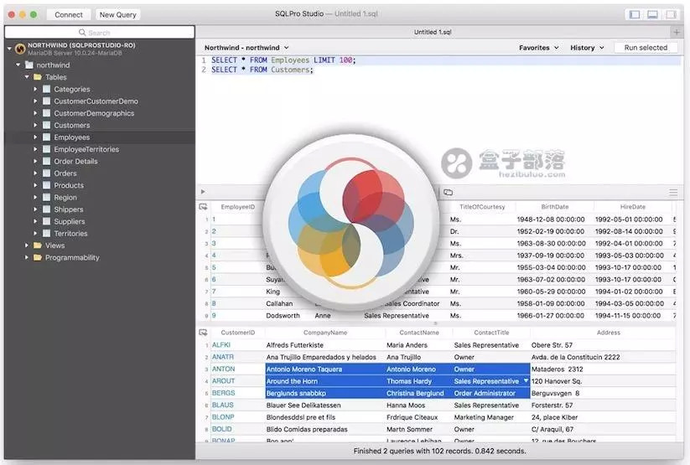Click the Run selected button

click(x=646, y=48)
